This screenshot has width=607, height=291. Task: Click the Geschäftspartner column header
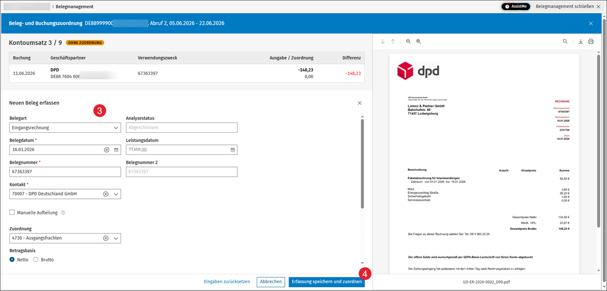[68, 58]
